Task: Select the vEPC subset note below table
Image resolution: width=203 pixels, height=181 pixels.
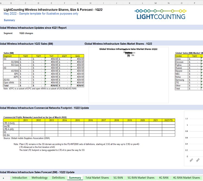Action: tap(40, 88)
